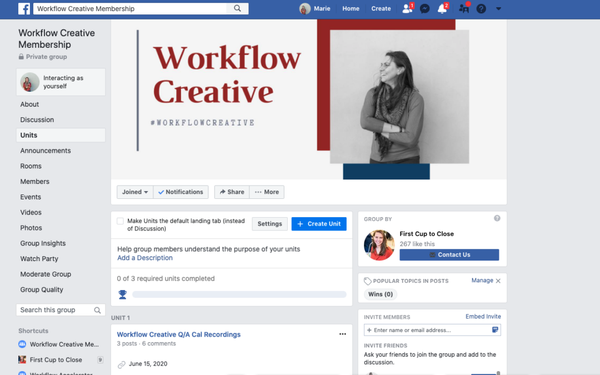Click the June 15, 2020 post entry
Image resolution: width=600 pixels, height=375 pixels.
tap(148, 364)
